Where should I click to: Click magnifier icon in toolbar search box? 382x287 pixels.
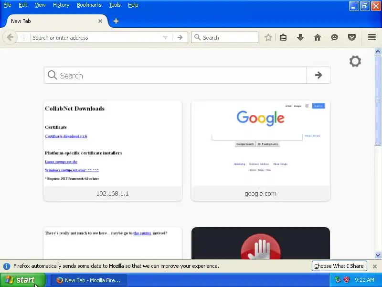point(197,38)
